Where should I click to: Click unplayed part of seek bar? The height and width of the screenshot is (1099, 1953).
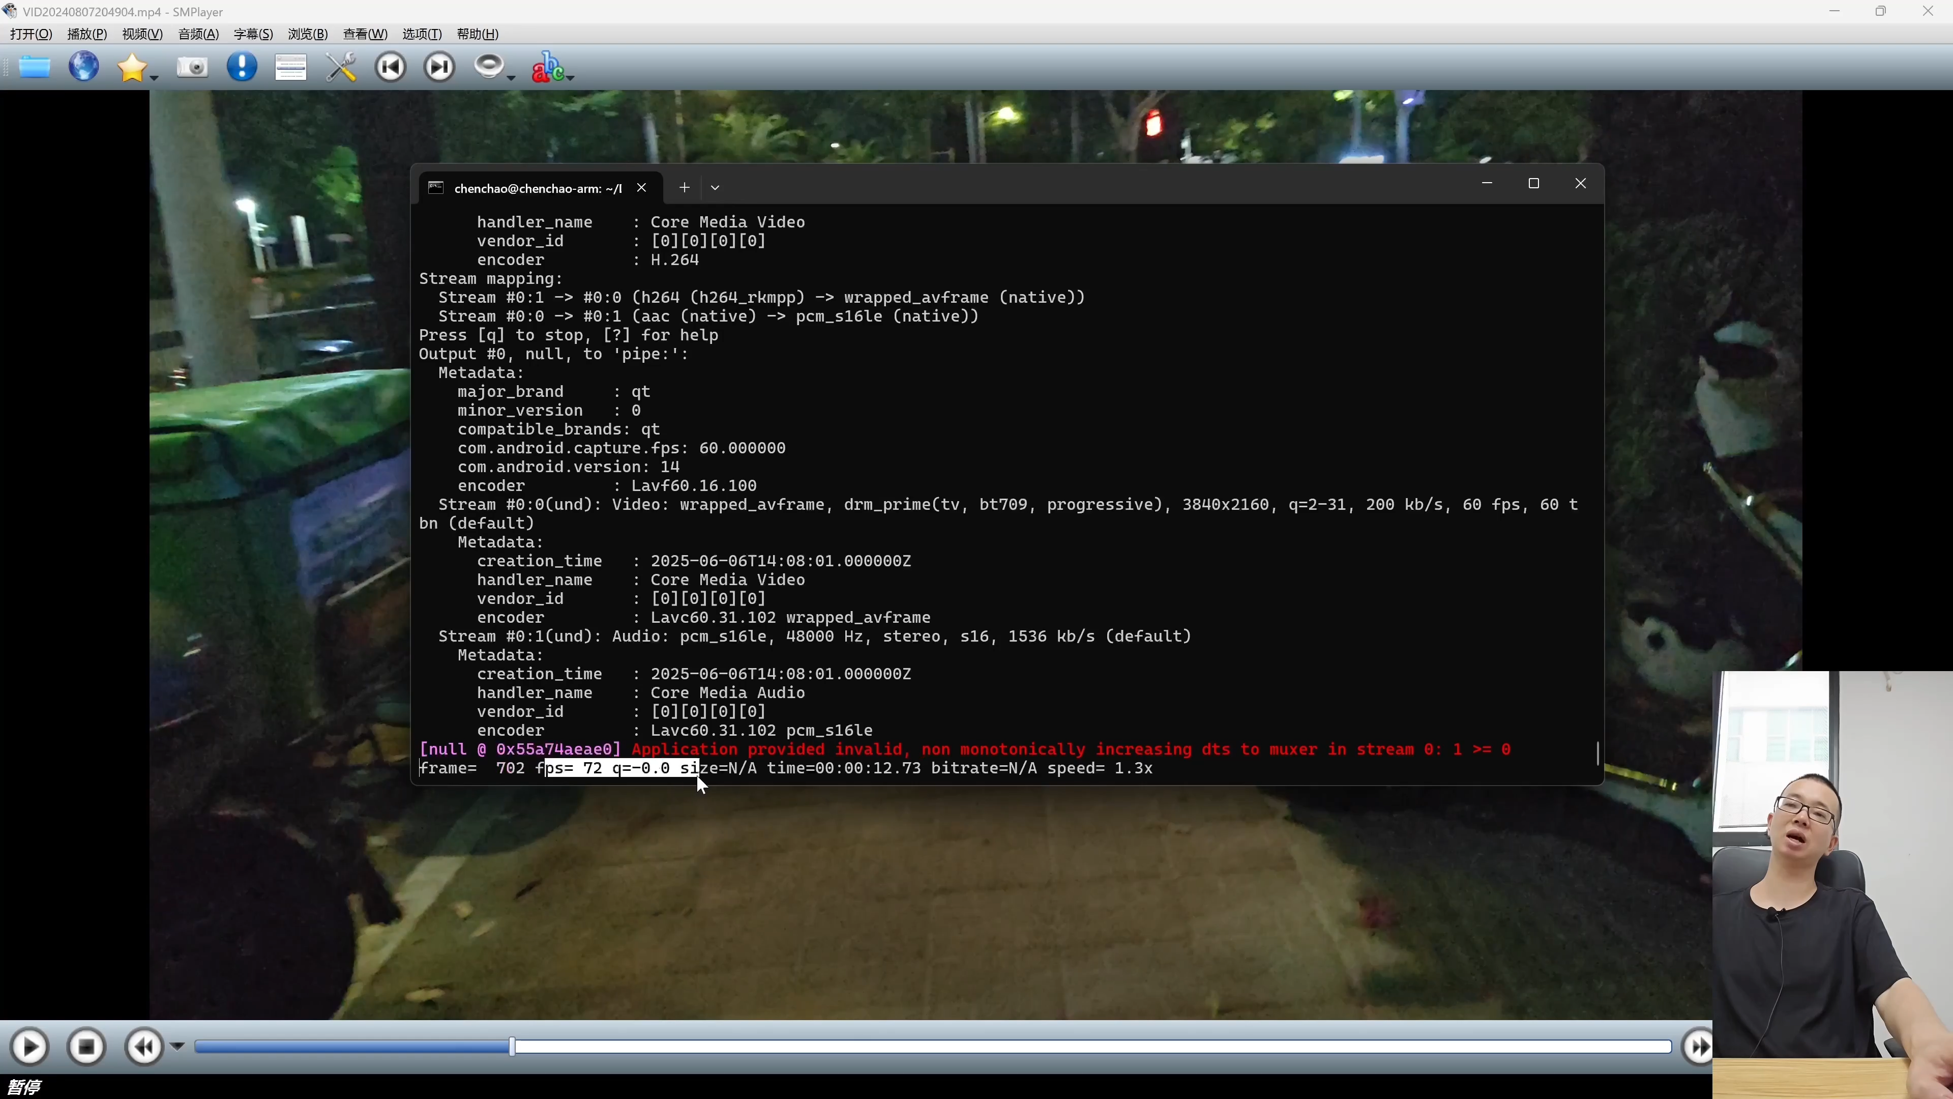click(x=1092, y=1047)
